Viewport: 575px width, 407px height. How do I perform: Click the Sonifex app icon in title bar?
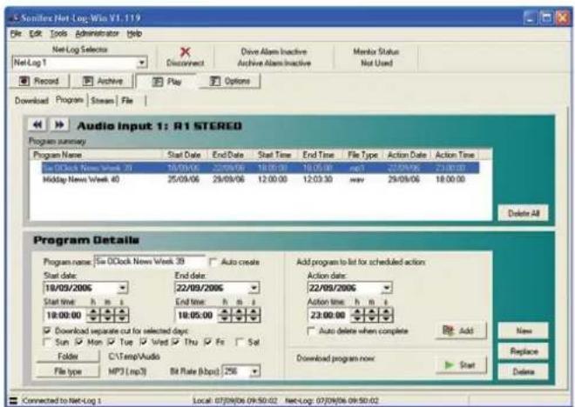tap(14, 17)
